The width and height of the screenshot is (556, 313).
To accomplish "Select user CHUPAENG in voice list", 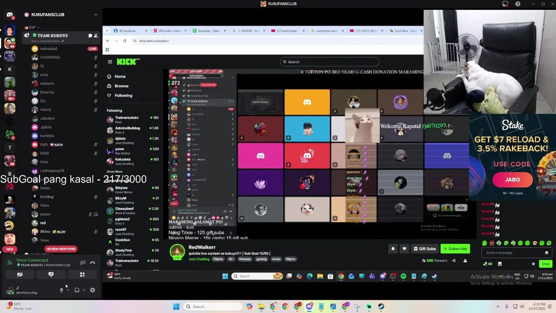I will tap(65, 57).
